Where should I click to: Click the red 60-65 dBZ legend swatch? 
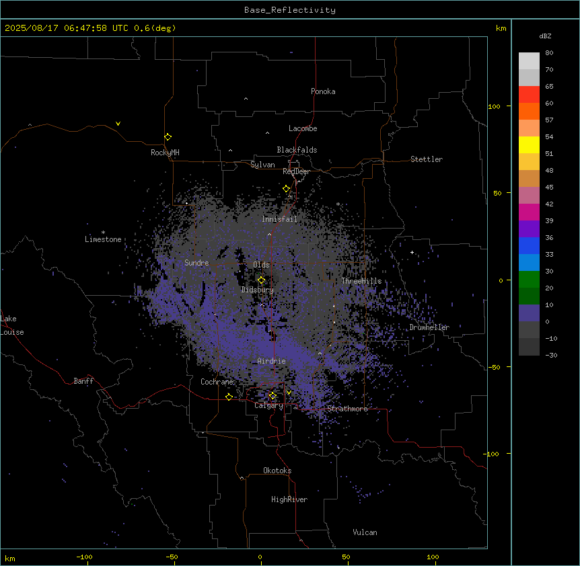529,95
